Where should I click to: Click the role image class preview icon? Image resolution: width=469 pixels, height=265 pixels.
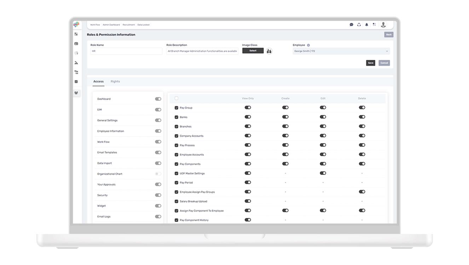269,51
